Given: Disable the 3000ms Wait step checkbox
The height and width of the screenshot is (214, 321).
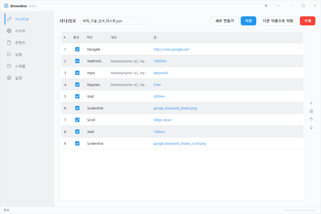Looking at the screenshot, I should [x=77, y=96].
